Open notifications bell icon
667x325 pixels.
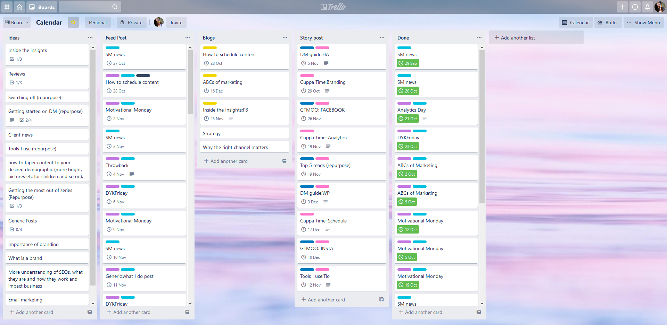click(x=647, y=7)
